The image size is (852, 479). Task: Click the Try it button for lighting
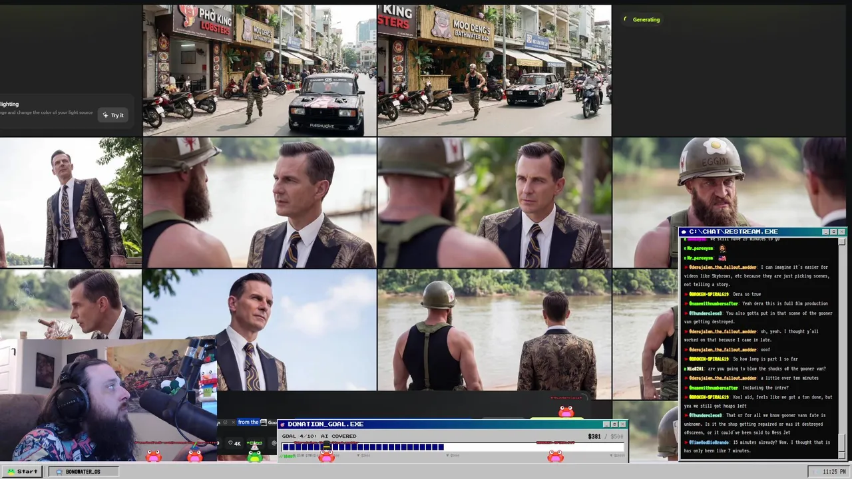pyautogui.click(x=112, y=115)
